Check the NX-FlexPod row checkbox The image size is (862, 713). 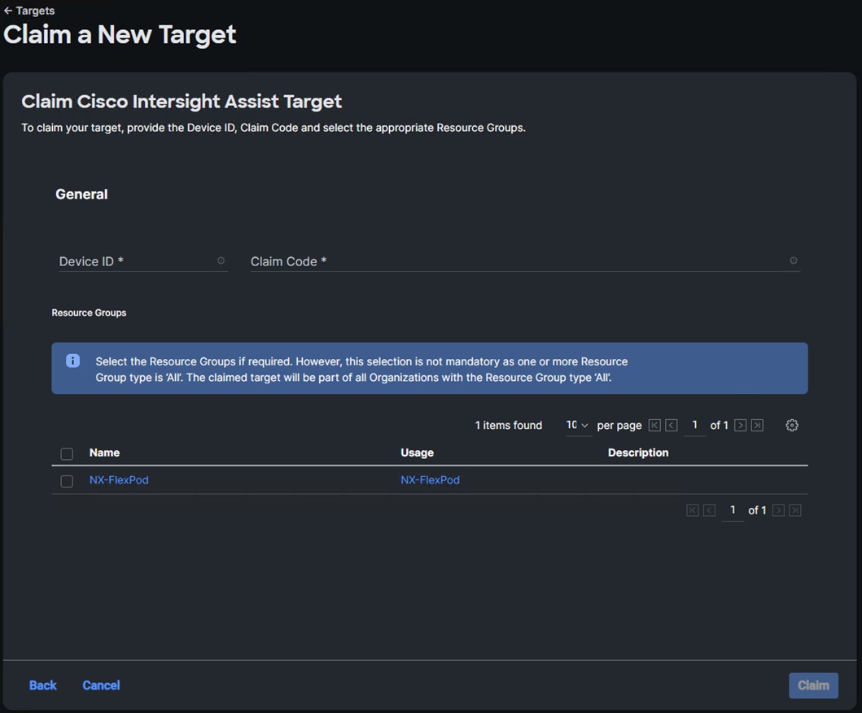point(67,481)
